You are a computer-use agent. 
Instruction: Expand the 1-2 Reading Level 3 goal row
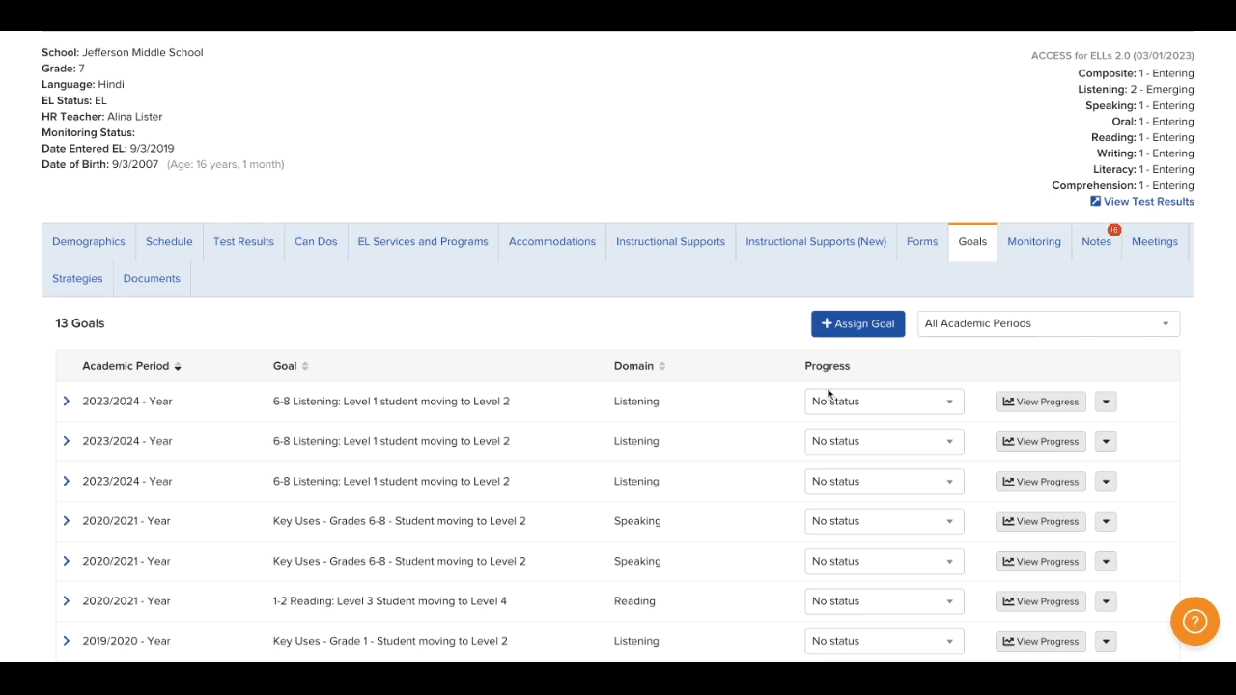(x=67, y=600)
